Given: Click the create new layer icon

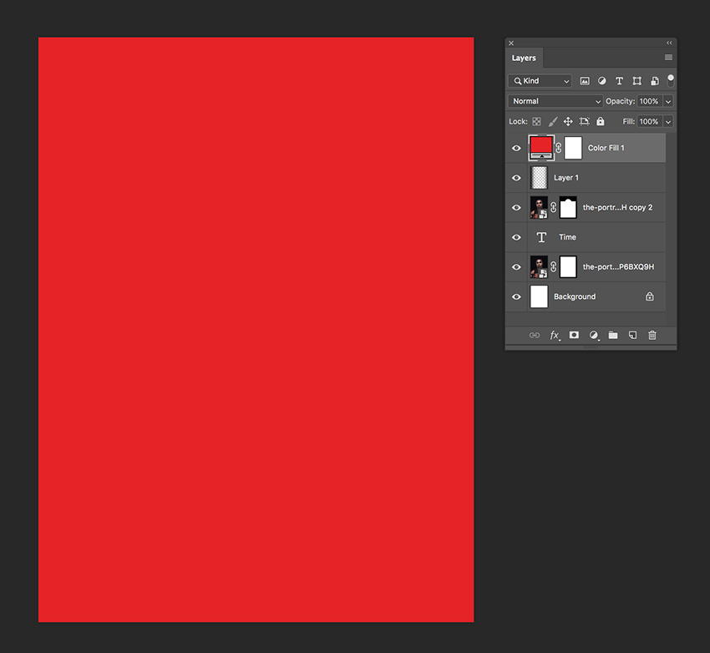Looking at the screenshot, I should 632,335.
